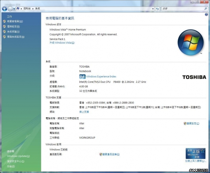
Task: Click the 'TOSHIBA' manufacturer value text
Action: [84, 67]
